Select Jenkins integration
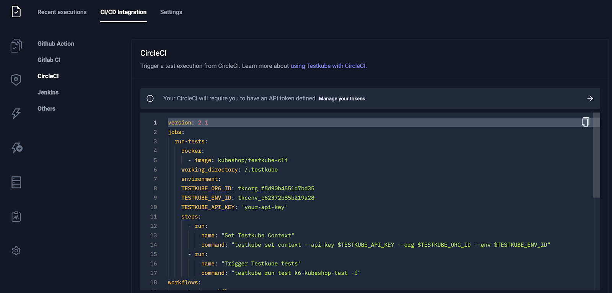Screen dimensions: 612x293 (48, 92)
